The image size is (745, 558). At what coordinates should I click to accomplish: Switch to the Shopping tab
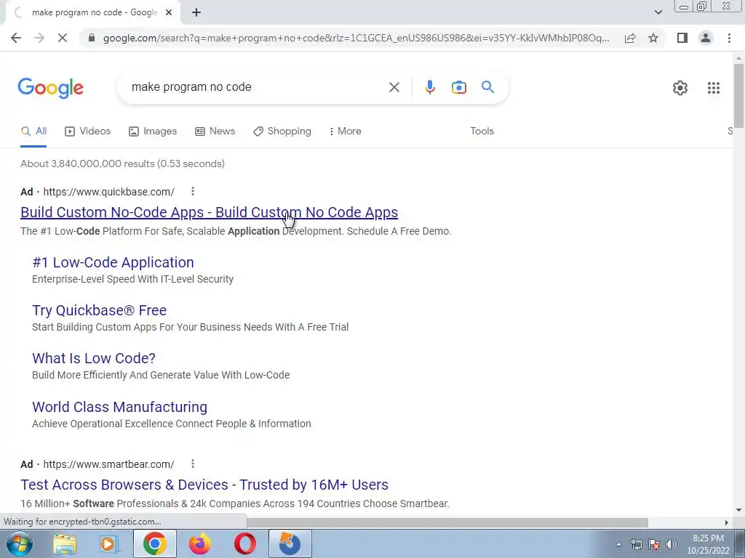[x=282, y=132]
